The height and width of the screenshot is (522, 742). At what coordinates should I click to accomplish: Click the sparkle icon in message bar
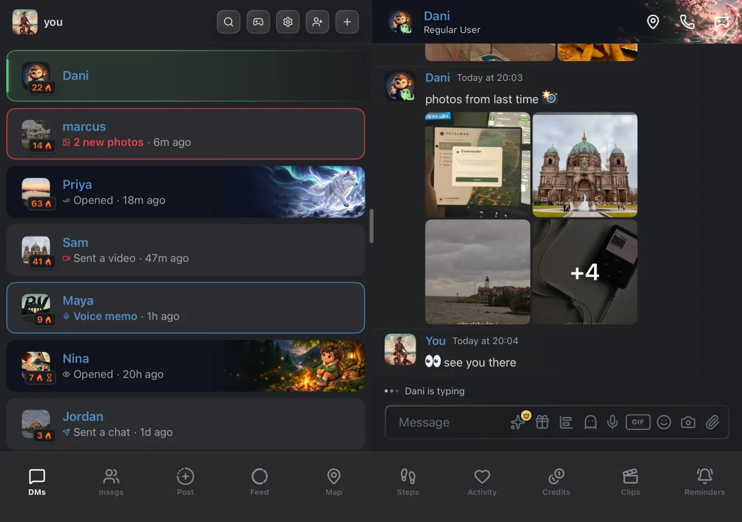click(x=518, y=423)
